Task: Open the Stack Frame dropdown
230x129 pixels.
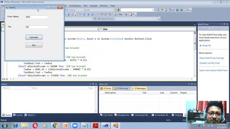Action: pyautogui.click(x=156, y=19)
